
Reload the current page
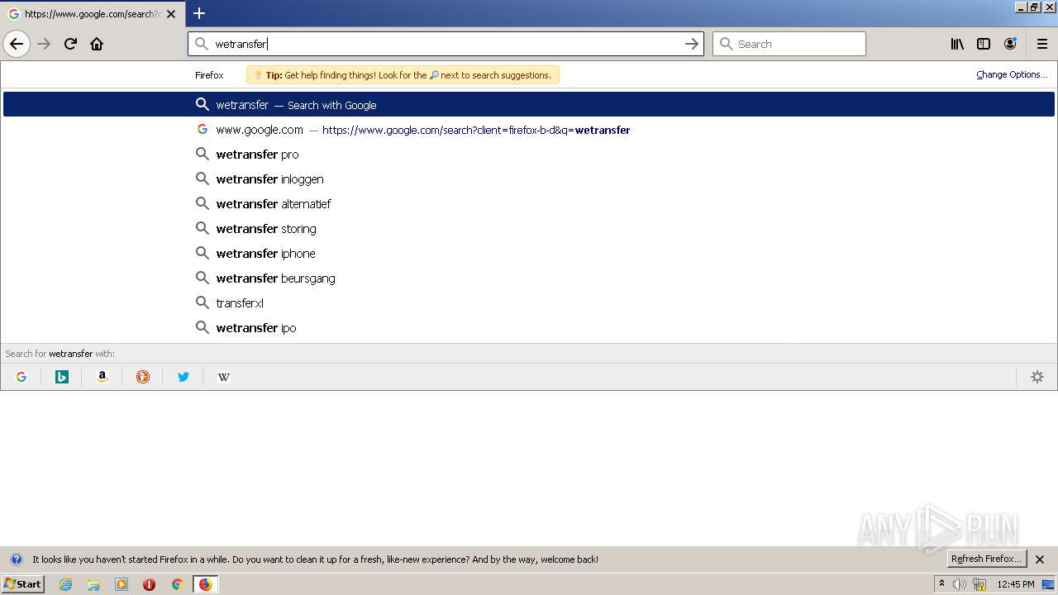pos(70,44)
